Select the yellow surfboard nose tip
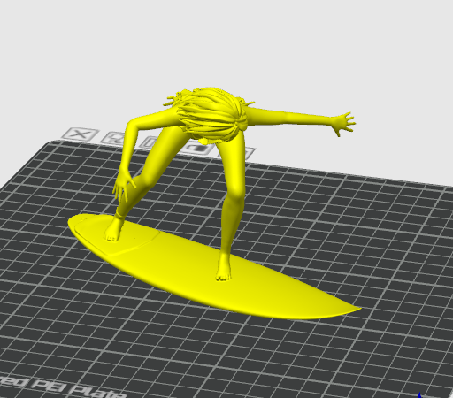This screenshot has width=453, height=398. tap(354, 310)
